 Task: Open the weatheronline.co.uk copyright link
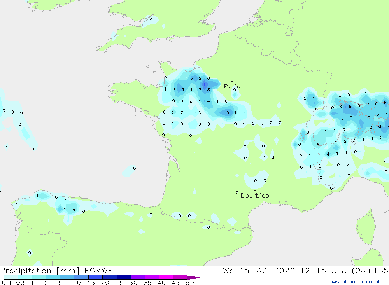click(356, 282)
